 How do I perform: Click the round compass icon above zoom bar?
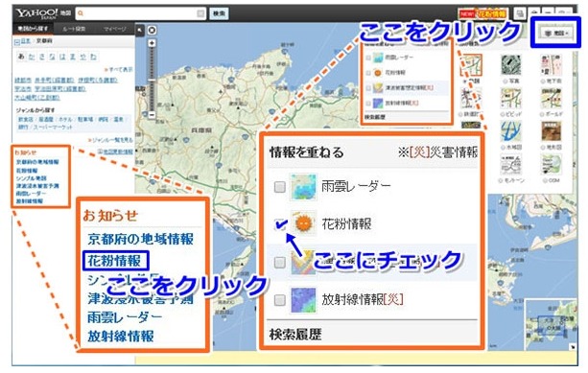pos(152,30)
